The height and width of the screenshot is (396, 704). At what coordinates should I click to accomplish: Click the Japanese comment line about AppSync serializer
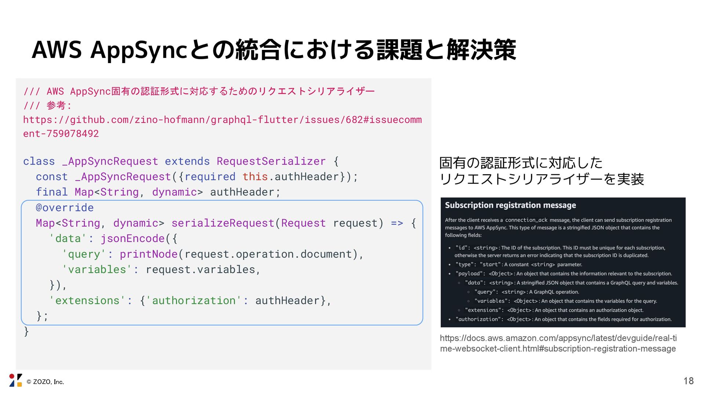click(x=199, y=91)
